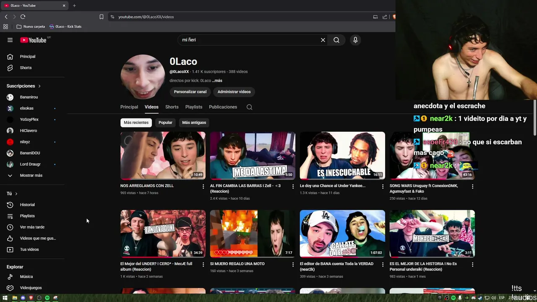
Task: Play NOS ARREGLAMOS CON ZELL thumbnail
Action: (x=163, y=156)
